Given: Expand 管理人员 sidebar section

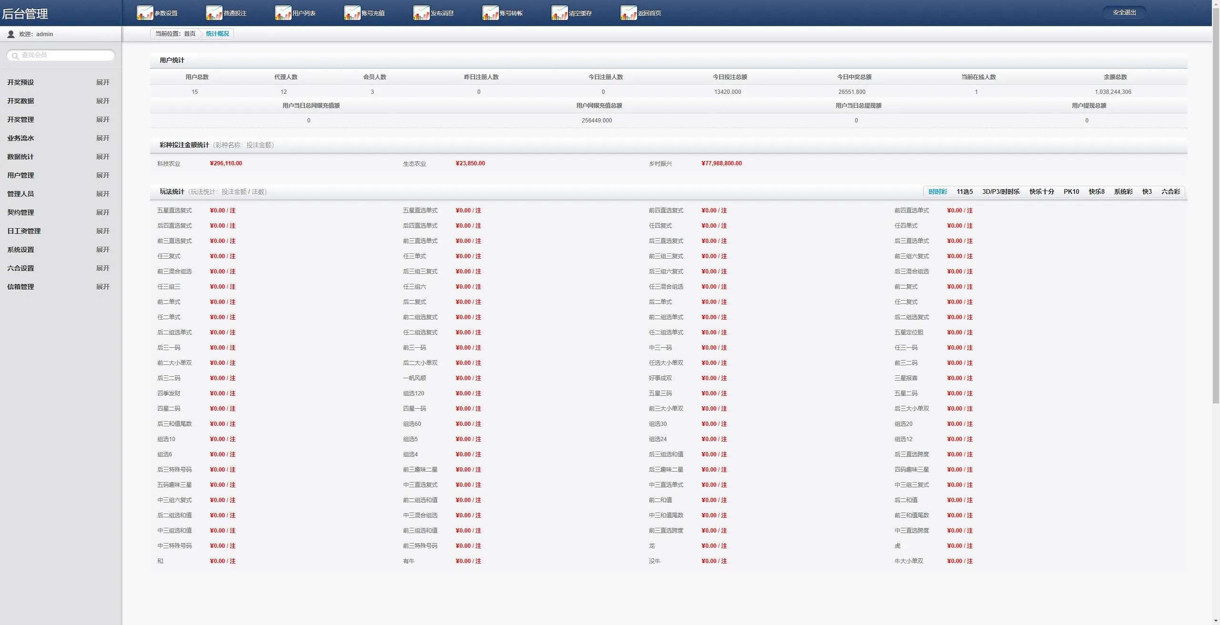Looking at the screenshot, I should [x=102, y=194].
